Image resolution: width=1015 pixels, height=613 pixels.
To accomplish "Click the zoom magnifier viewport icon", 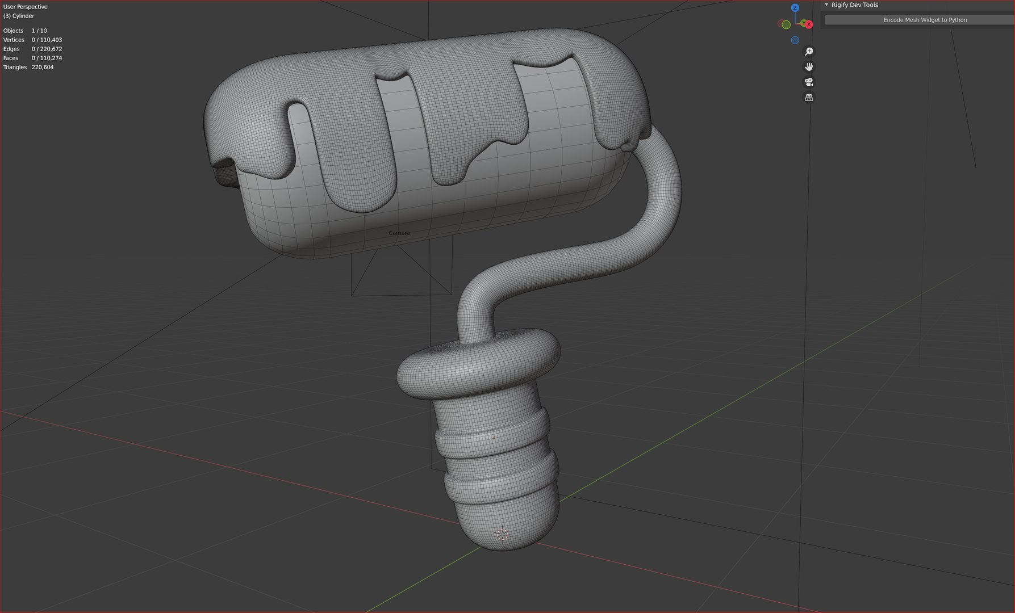I will tap(809, 52).
